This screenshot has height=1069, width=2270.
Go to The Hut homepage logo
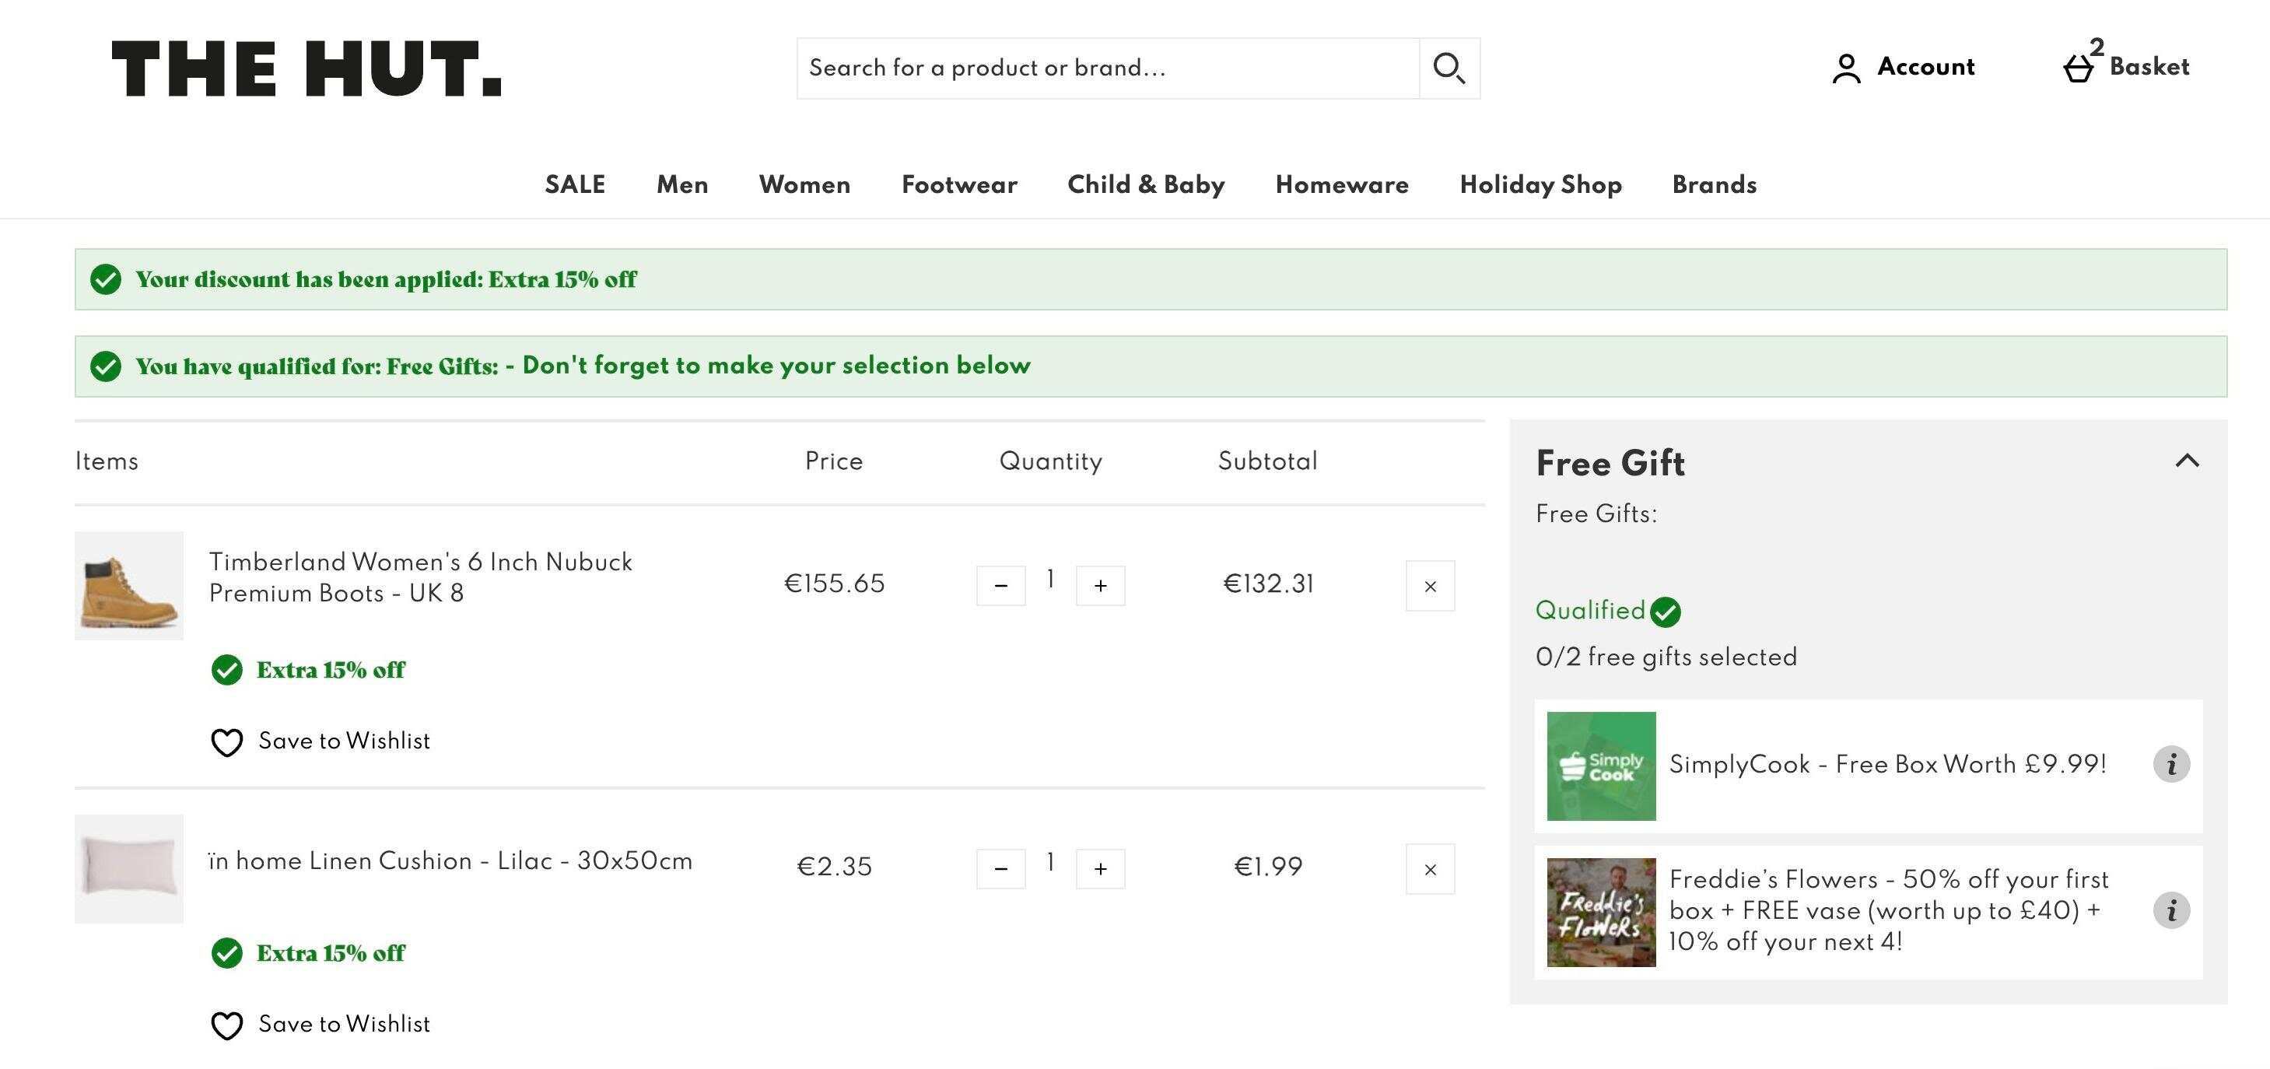click(x=306, y=68)
